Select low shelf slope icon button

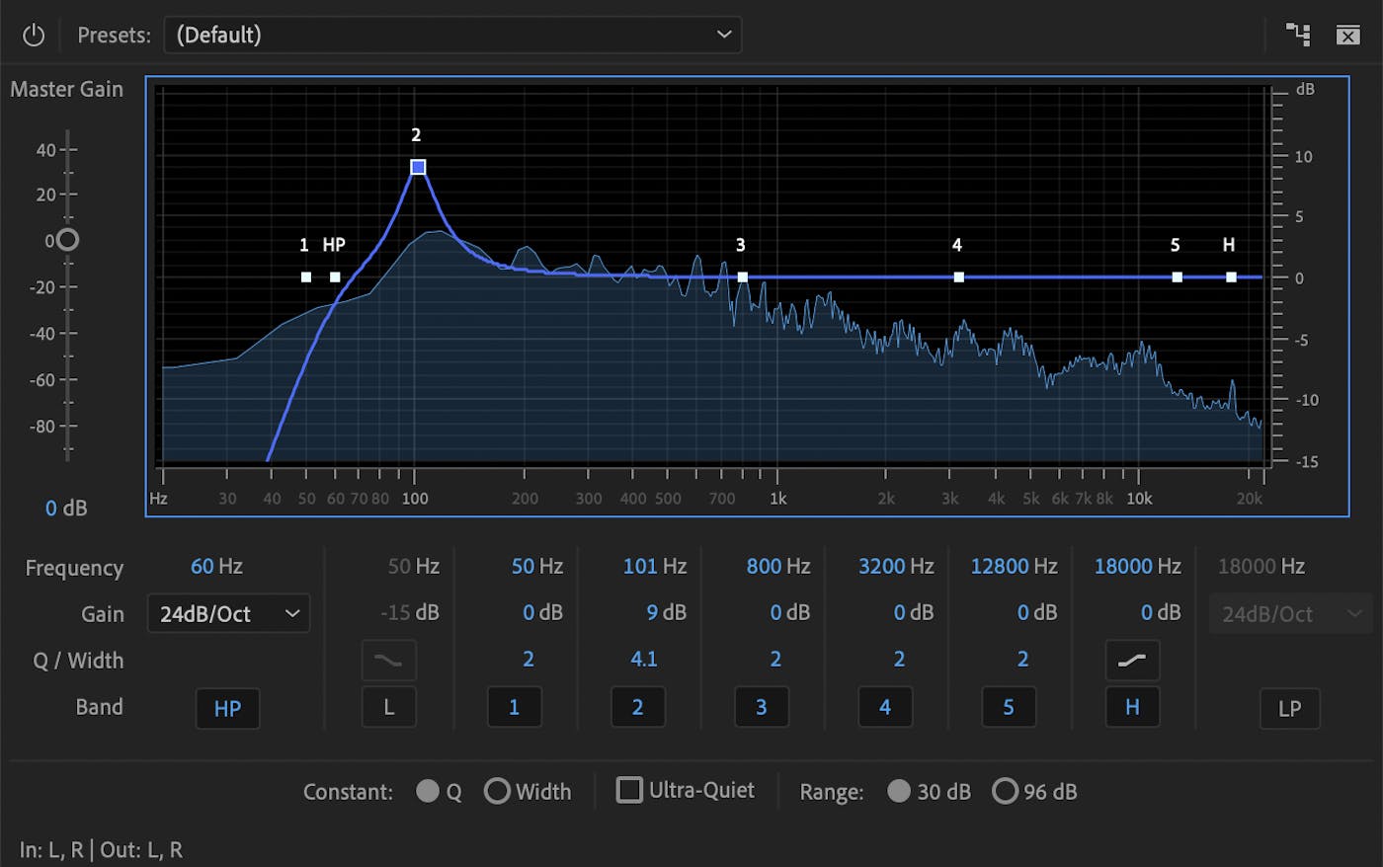389,661
